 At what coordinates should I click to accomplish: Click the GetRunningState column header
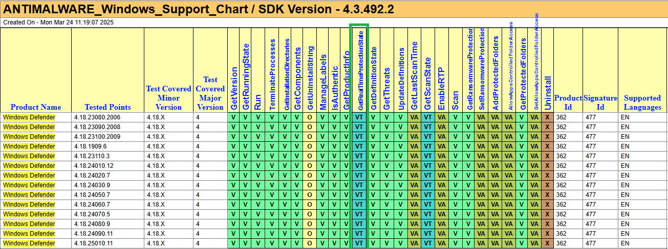pyautogui.click(x=246, y=77)
